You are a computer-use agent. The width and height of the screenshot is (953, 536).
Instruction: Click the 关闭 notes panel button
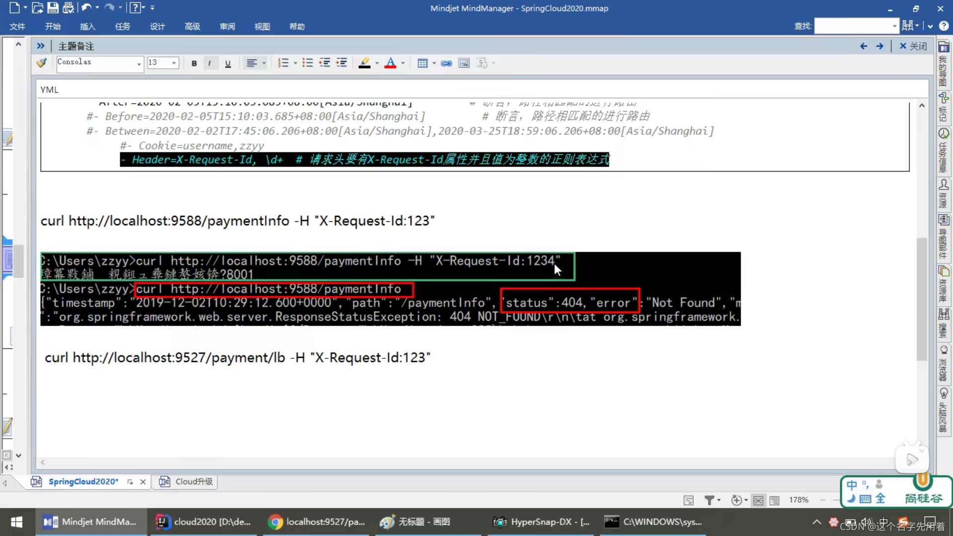coord(913,46)
